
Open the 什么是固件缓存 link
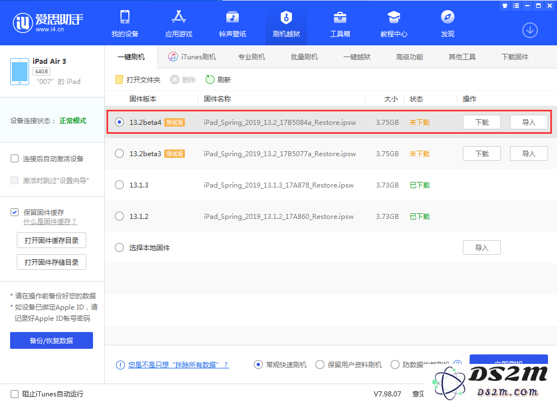point(50,222)
